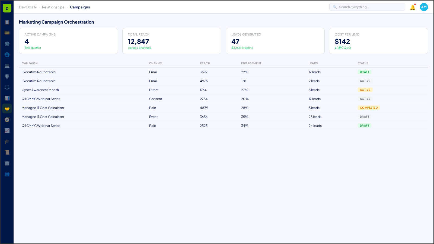The width and height of the screenshot is (434, 244).
Task: Click the notification bell with red dot
Action: tap(412, 7)
